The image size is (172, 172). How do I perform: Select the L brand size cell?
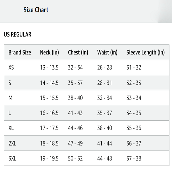(10, 113)
